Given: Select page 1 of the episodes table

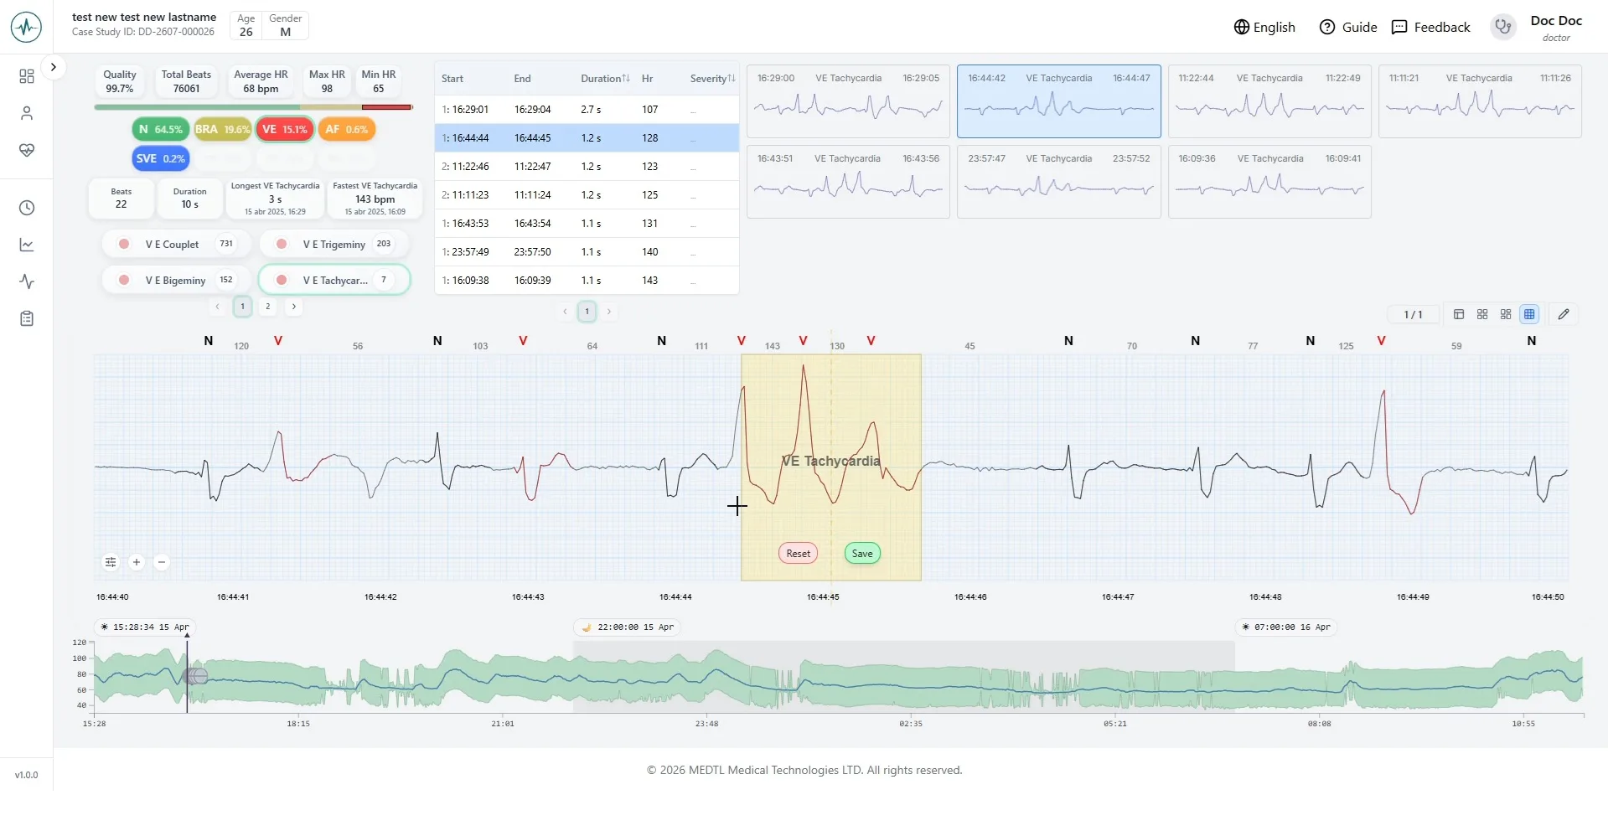Looking at the screenshot, I should [587, 312].
